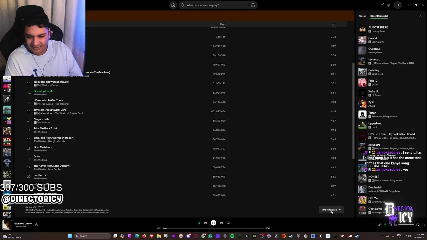Click the Windows taskbar Search box

[92, 236]
